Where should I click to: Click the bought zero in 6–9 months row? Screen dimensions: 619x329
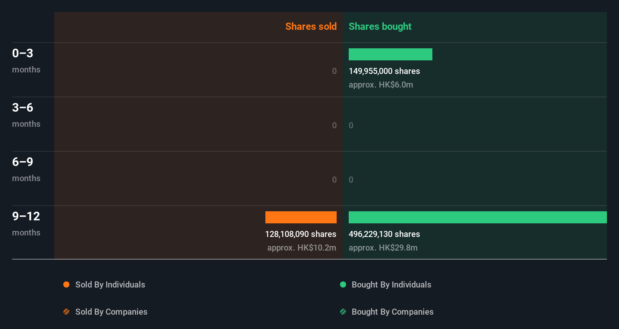tap(351, 180)
